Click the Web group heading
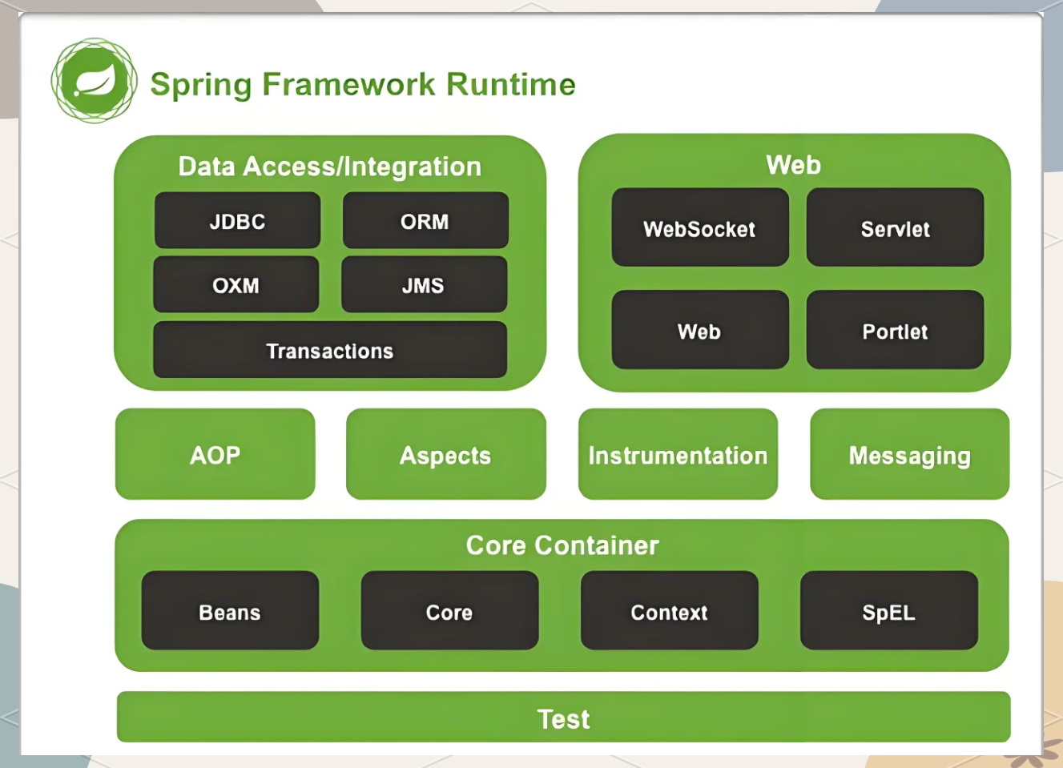1063x768 pixels. pos(794,165)
